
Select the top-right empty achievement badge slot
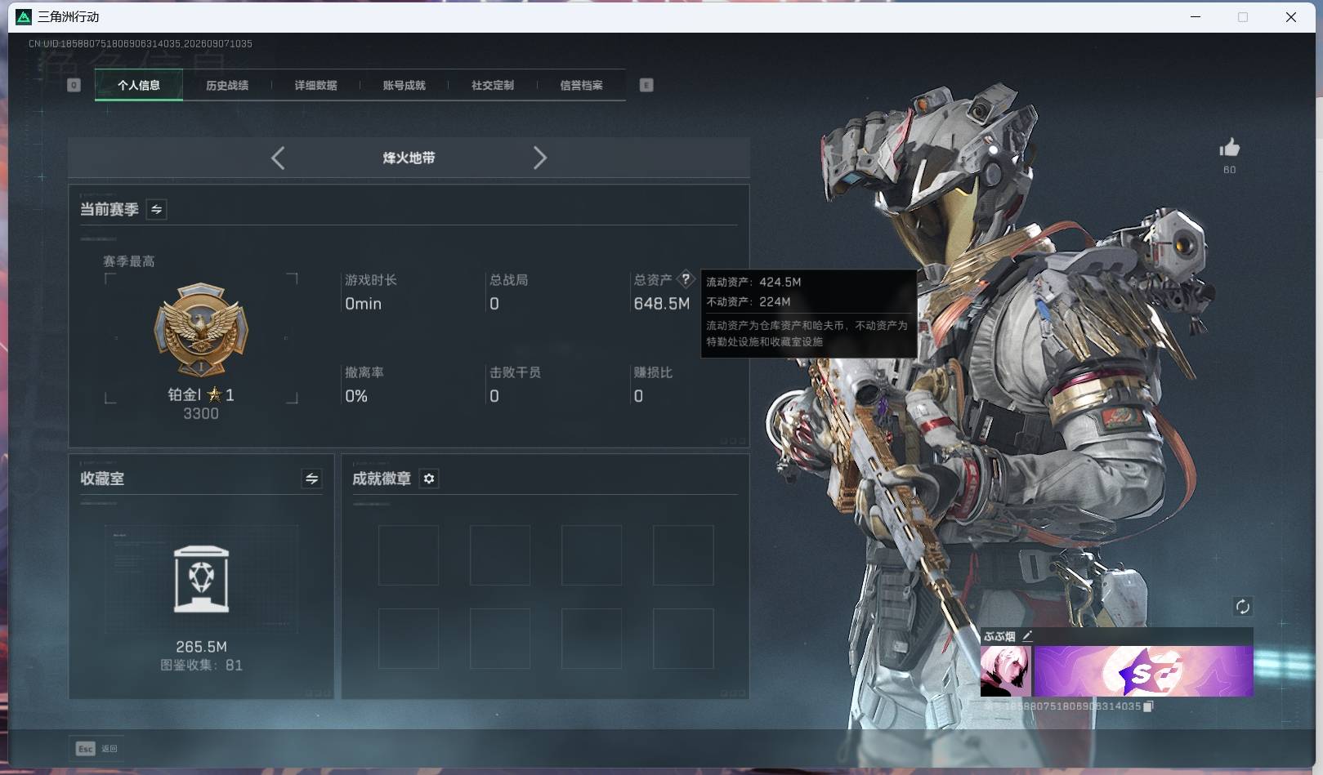(683, 555)
